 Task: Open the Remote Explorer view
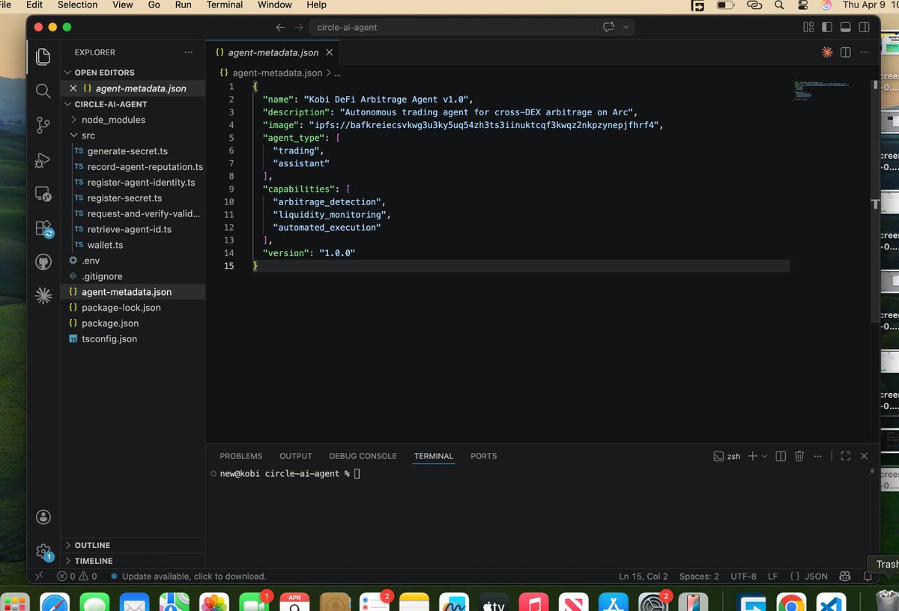tap(43, 194)
